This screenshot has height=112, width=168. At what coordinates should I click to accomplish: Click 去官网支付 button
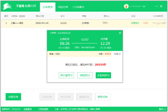pos(103,75)
